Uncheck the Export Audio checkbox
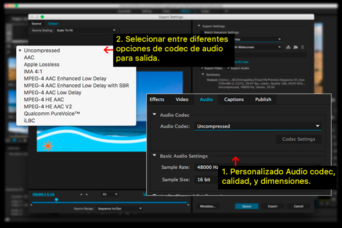Image resolution: width=342 pixels, height=228 pixels. (229, 68)
